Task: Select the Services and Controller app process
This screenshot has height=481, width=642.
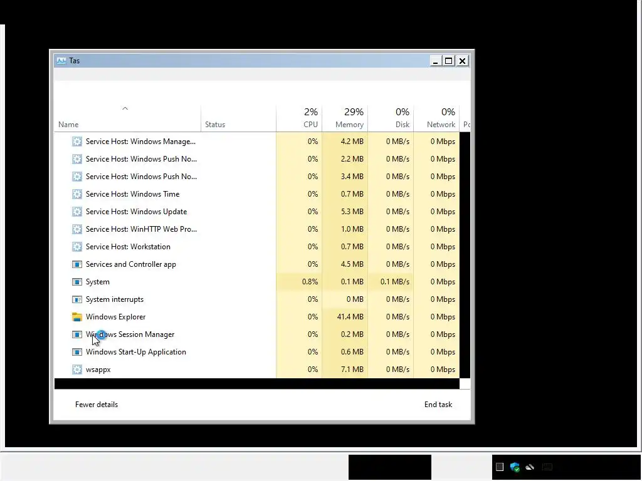Action: coord(130,265)
